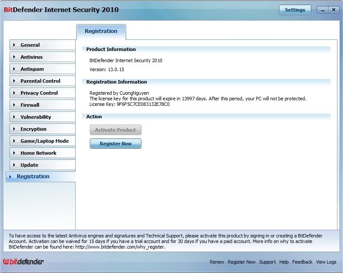The width and height of the screenshot is (343, 273).
Task: Select Parental Control in sidebar
Action: click(x=43, y=81)
